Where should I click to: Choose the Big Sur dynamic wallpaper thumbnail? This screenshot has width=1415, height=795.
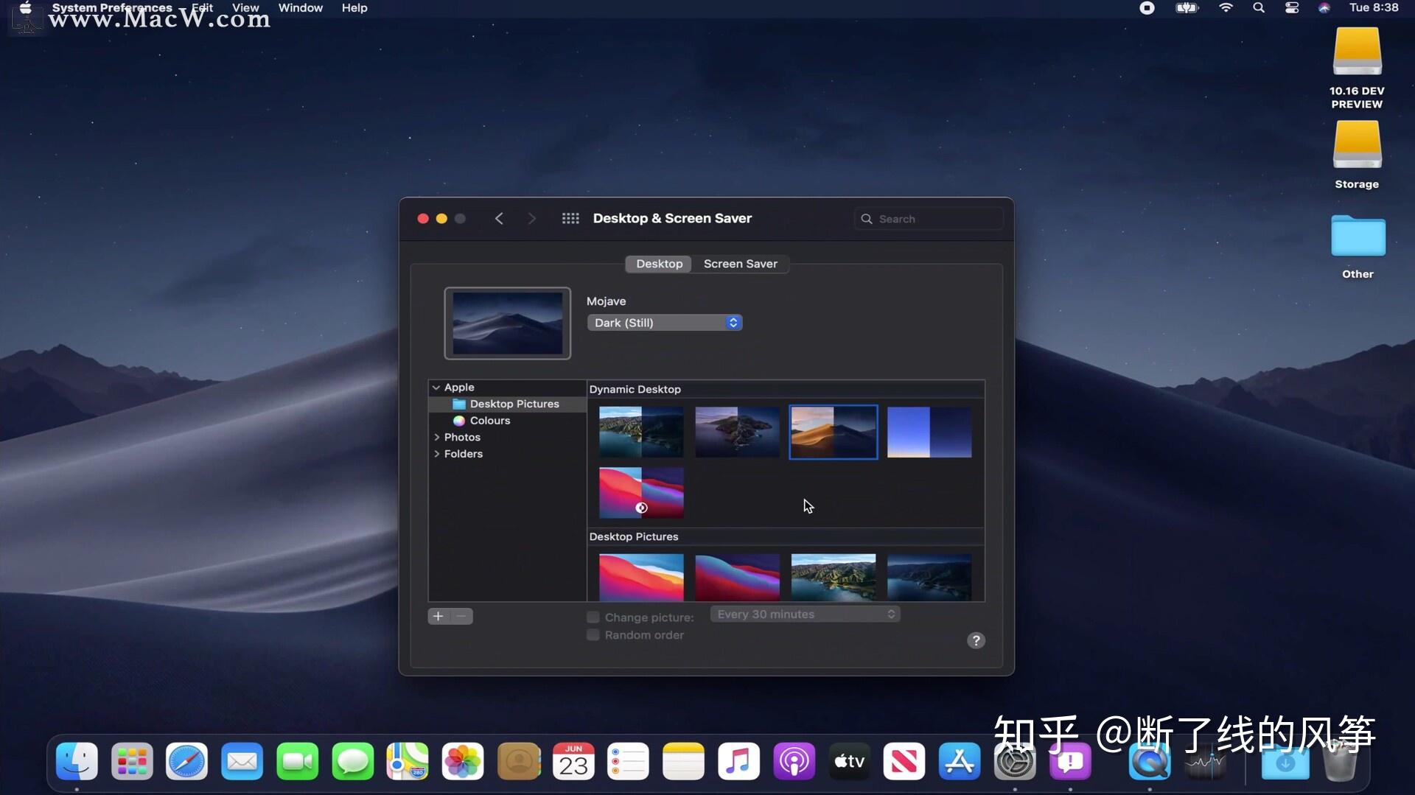640,492
